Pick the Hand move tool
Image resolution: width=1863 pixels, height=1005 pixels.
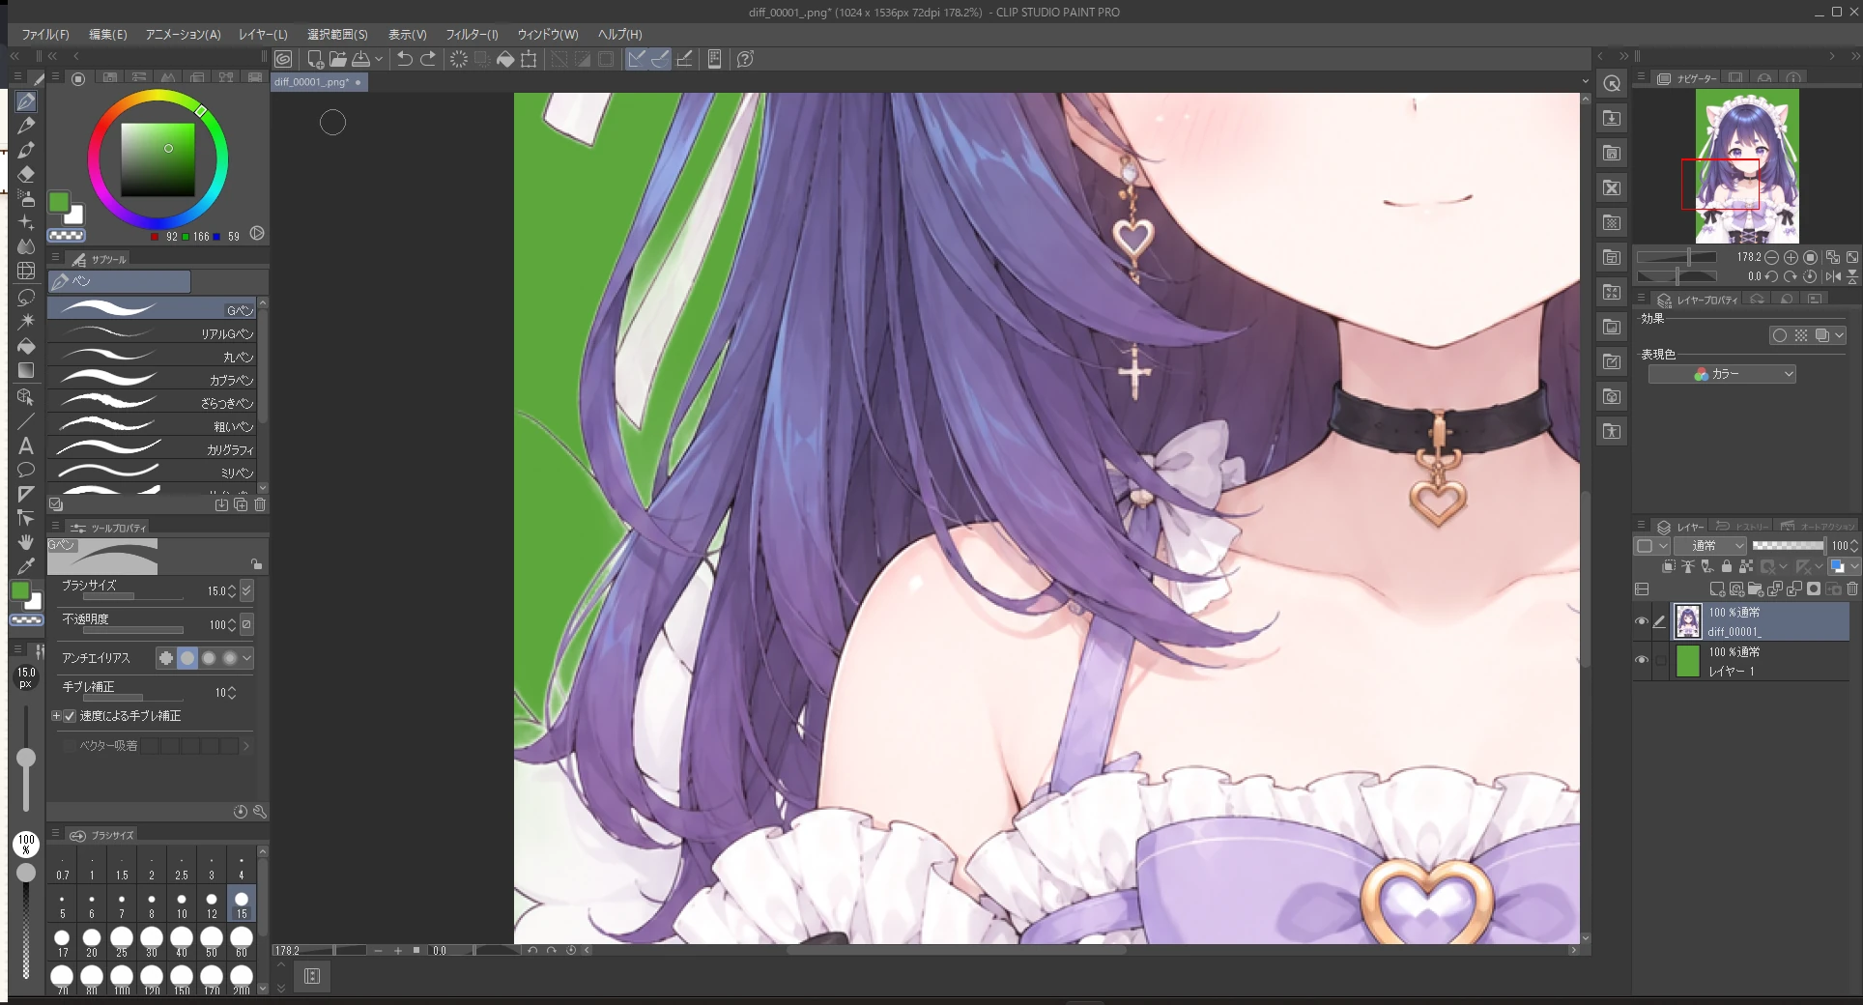pos(26,542)
